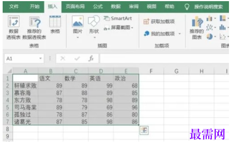Click the Select All corner triangle
232x146 pixels.
[x=9, y=71]
